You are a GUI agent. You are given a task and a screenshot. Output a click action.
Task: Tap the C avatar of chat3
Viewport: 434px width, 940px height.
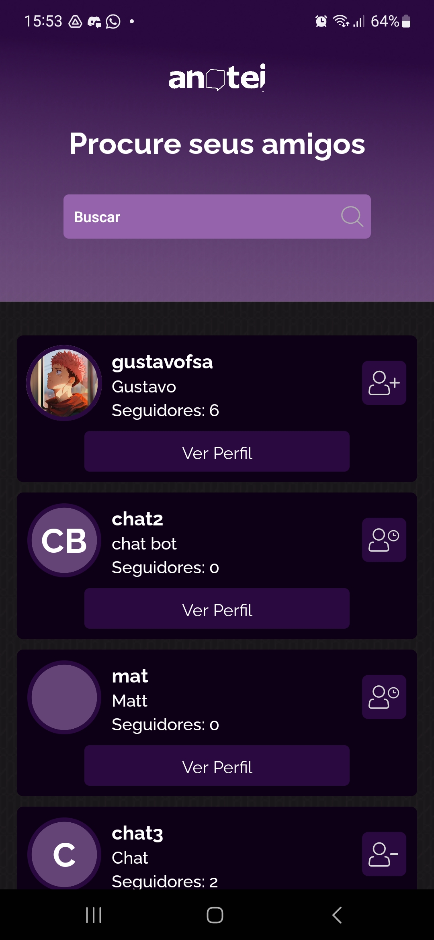[x=64, y=853]
